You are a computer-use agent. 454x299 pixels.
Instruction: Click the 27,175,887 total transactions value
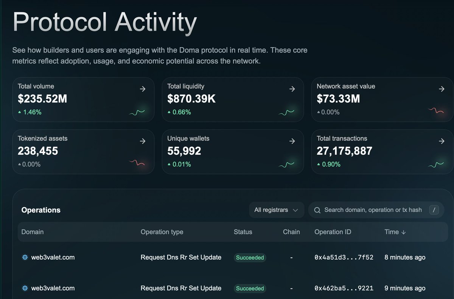[345, 151]
